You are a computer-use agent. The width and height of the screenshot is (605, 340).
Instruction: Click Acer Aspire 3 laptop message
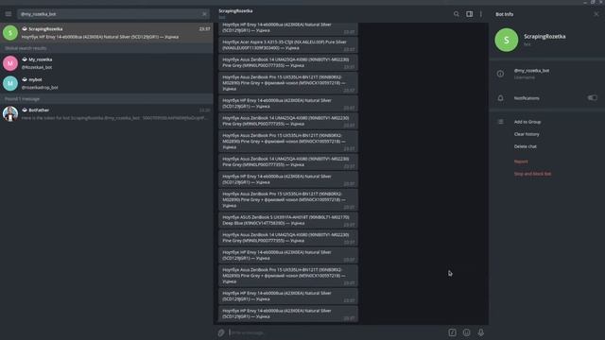click(x=288, y=45)
